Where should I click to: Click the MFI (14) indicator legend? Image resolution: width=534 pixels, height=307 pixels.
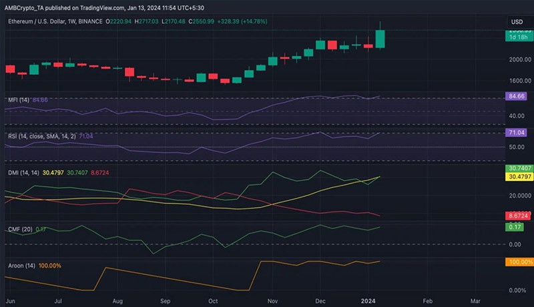point(17,100)
